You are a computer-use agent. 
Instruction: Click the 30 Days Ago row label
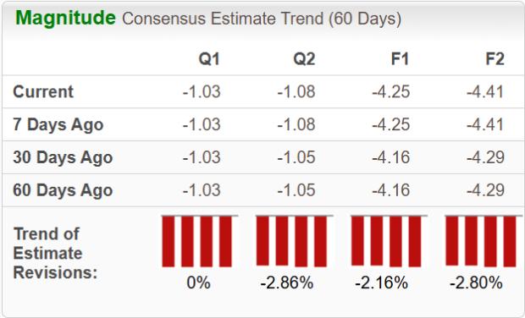[x=63, y=158]
